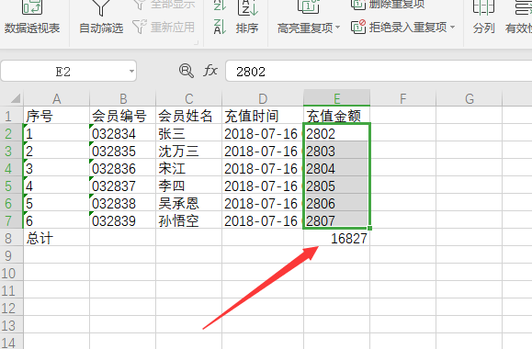This screenshot has width=532, height=349.
Task: Enable 自动筛选 auto filter
Action: [101, 17]
